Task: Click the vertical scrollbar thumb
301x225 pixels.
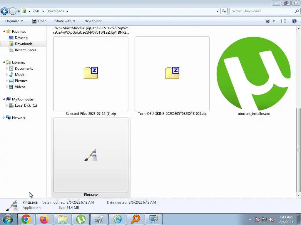Action: (x=299, y=150)
